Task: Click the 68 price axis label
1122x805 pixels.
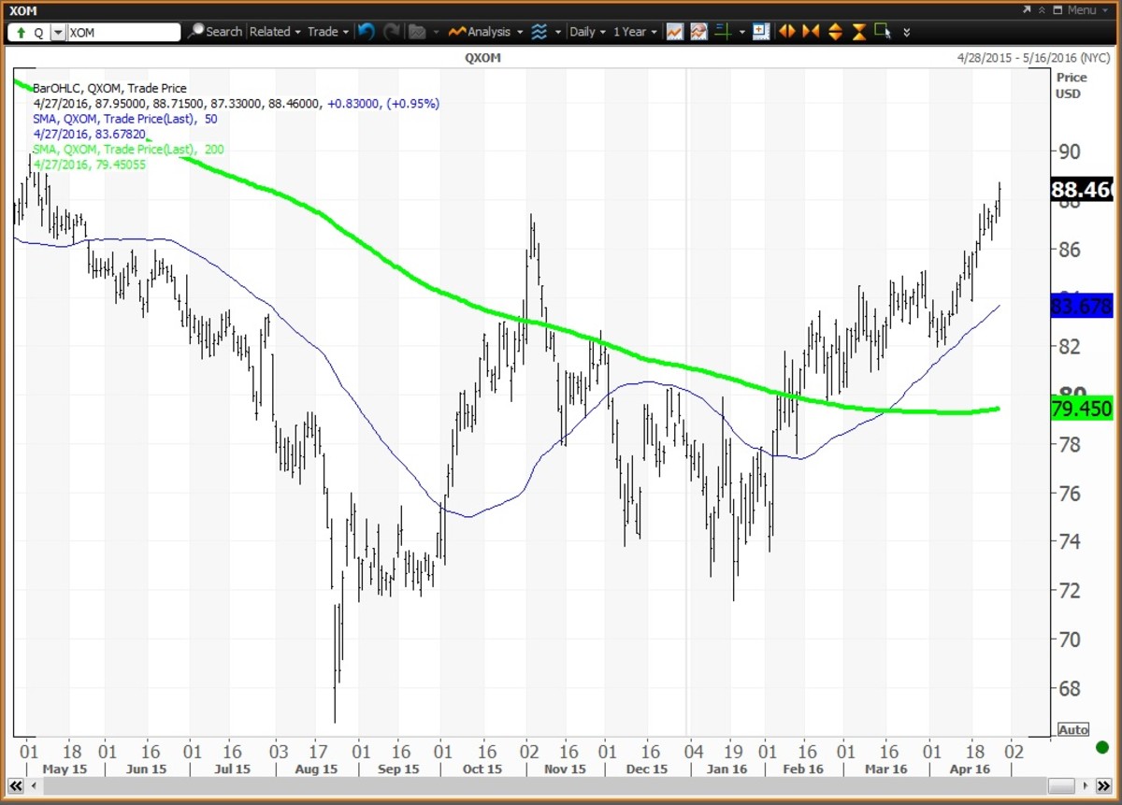Action: click(1070, 688)
